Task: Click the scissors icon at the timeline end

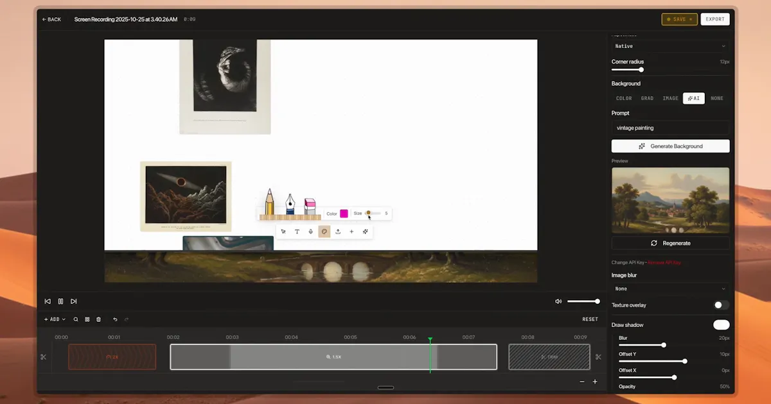Action: click(x=598, y=357)
